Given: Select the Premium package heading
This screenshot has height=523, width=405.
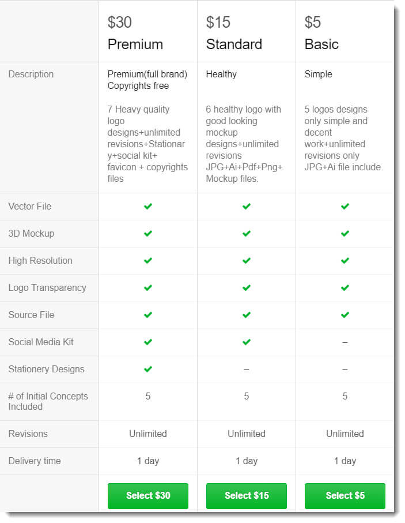Looking at the screenshot, I should pyautogui.click(x=135, y=44).
